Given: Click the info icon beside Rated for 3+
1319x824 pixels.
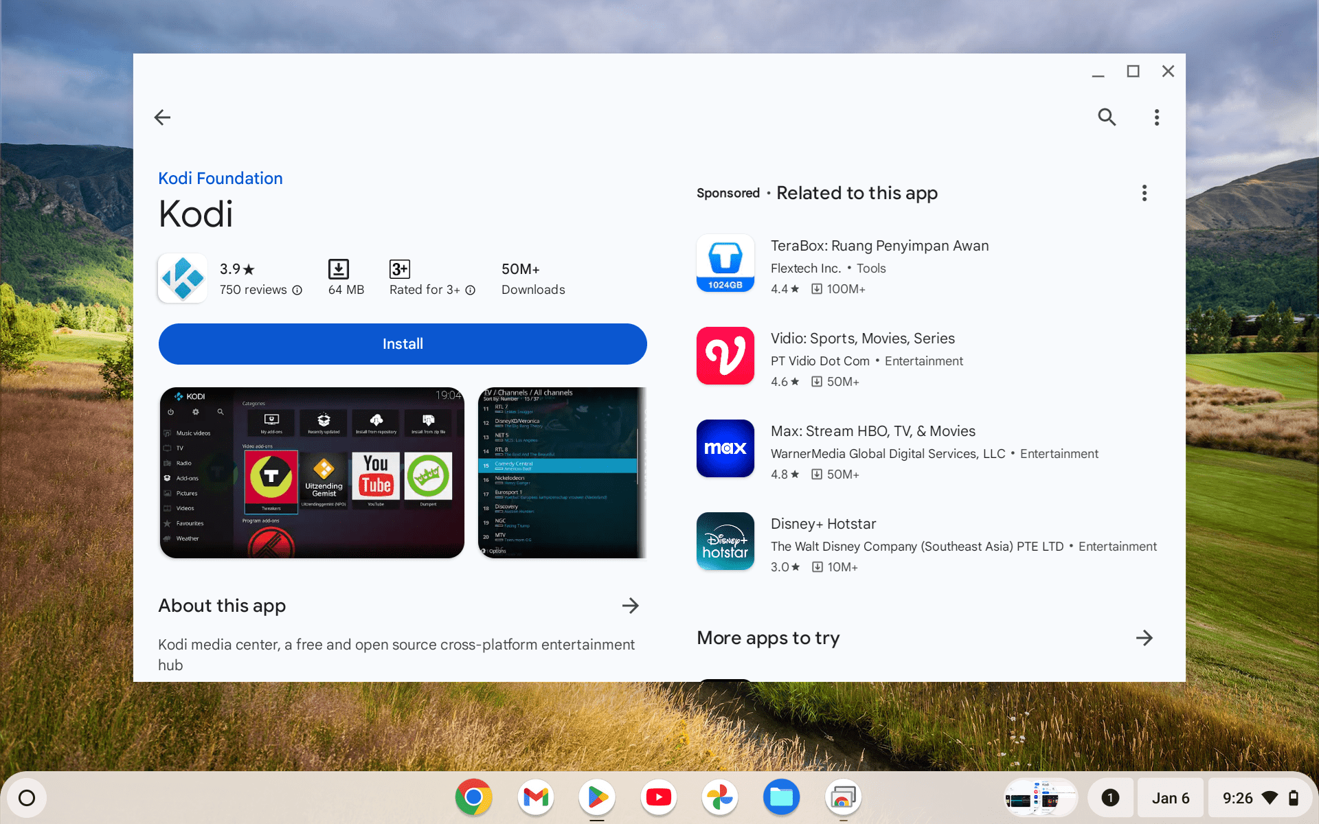Looking at the screenshot, I should pyautogui.click(x=470, y=290).
